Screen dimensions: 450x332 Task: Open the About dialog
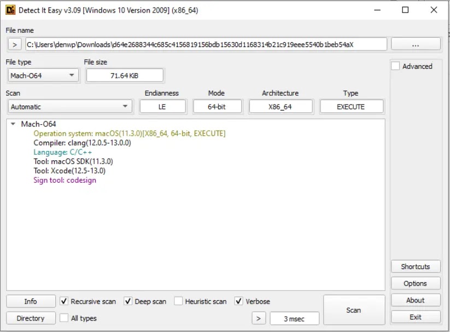[415, 300]
